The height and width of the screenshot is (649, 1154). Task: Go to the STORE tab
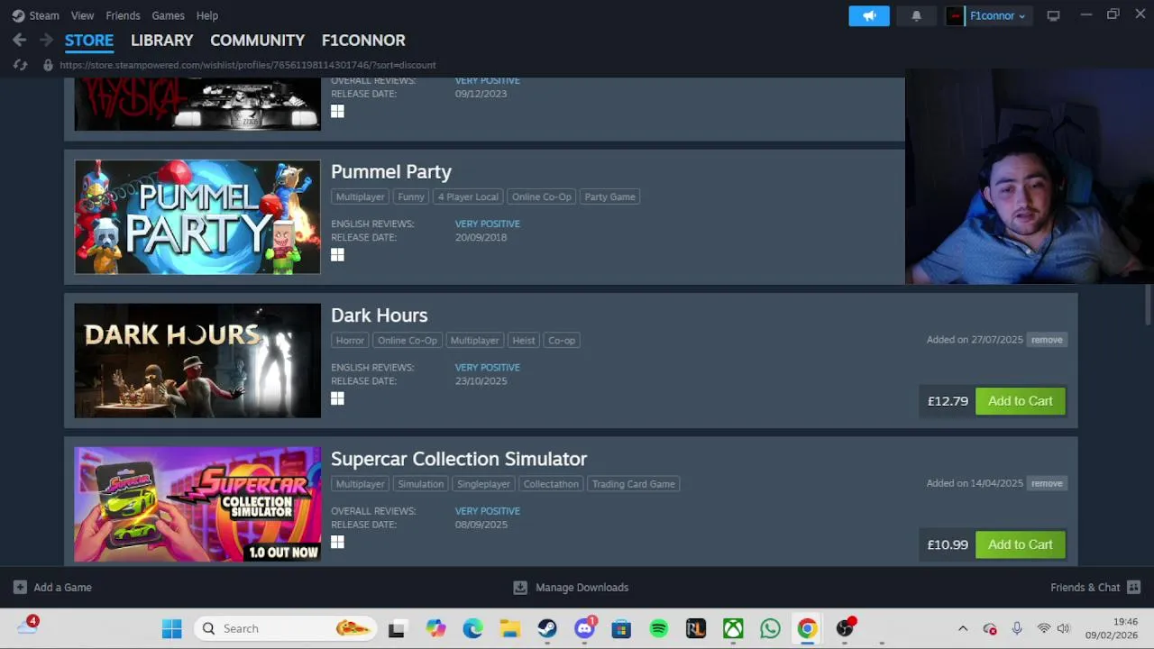(89, 41)
